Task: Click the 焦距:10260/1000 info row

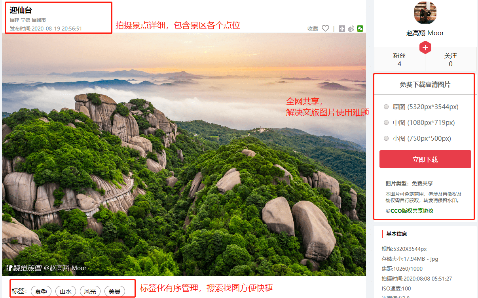Action: 402,269
